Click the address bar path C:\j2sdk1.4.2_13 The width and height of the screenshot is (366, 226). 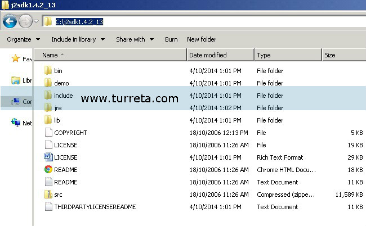pos(79,22)
